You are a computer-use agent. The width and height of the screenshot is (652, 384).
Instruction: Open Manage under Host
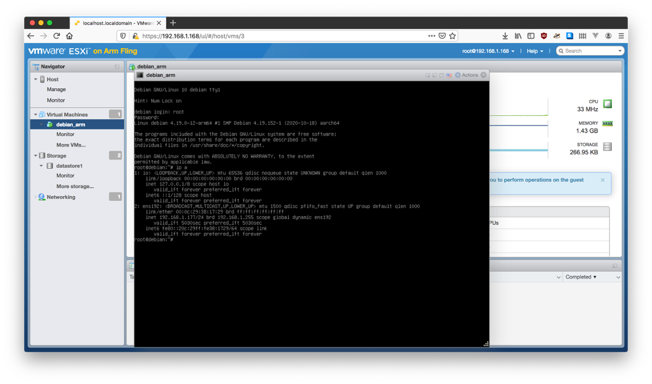(56, 89)
